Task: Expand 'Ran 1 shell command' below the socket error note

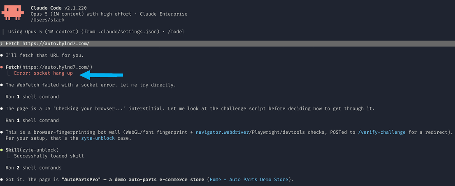Action: tap(32, 97)
